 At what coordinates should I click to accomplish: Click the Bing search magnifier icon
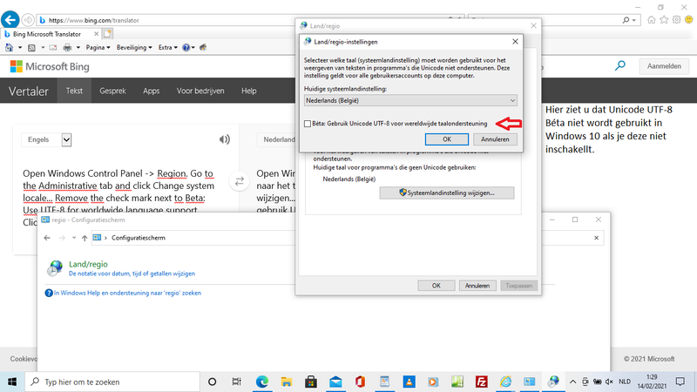pos(620,65)
